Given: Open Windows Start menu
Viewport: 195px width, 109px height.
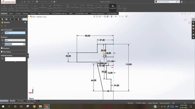Looking at the screenshot, I should point(3,106).
